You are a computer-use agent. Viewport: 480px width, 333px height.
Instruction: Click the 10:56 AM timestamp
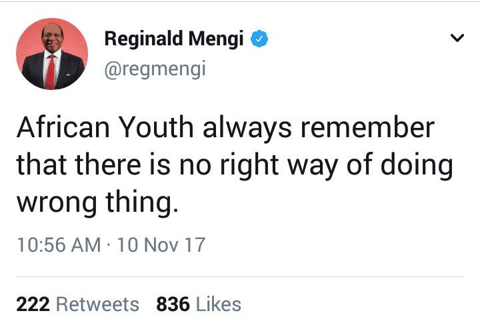59,245
